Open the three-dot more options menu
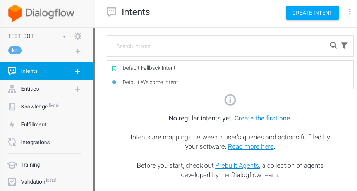 (x=350, y=12)
